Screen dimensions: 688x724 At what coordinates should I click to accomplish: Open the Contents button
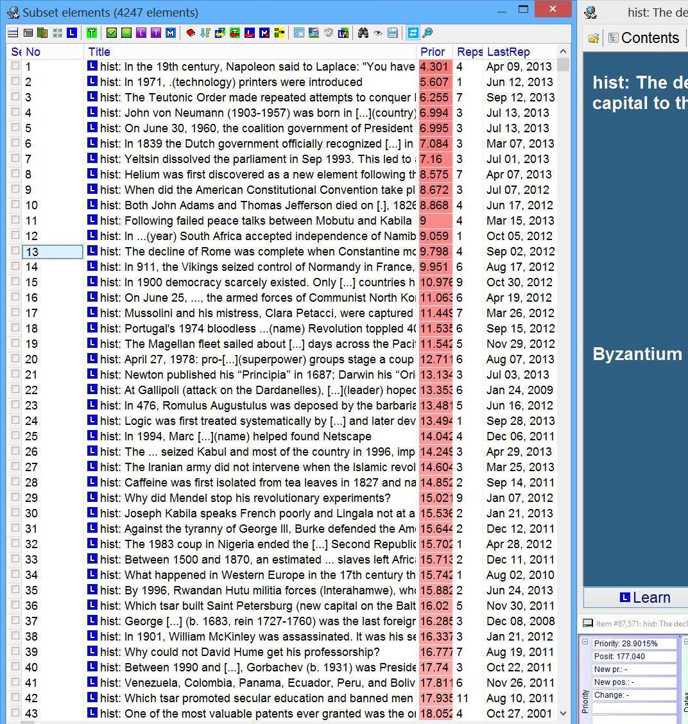(643, 38)
